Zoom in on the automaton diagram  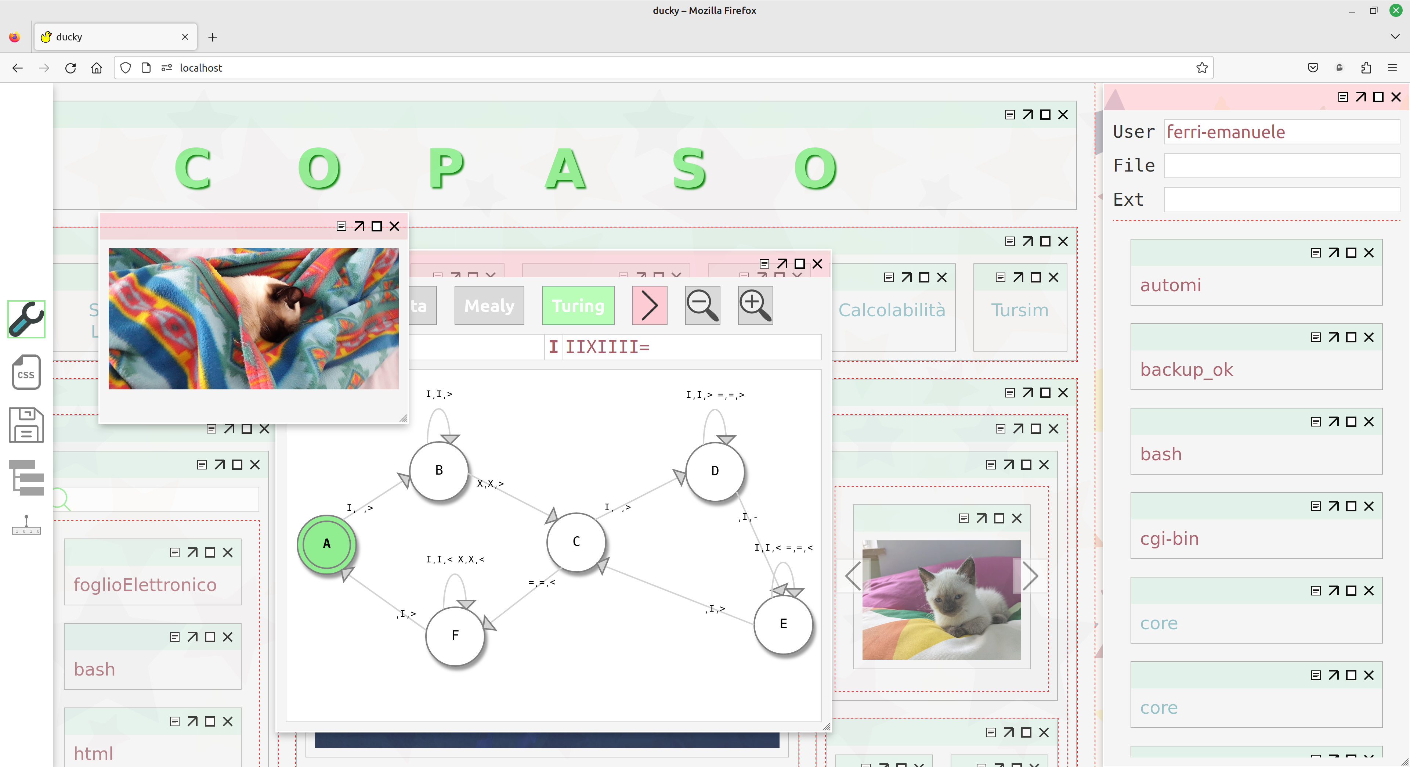[755, 306]
